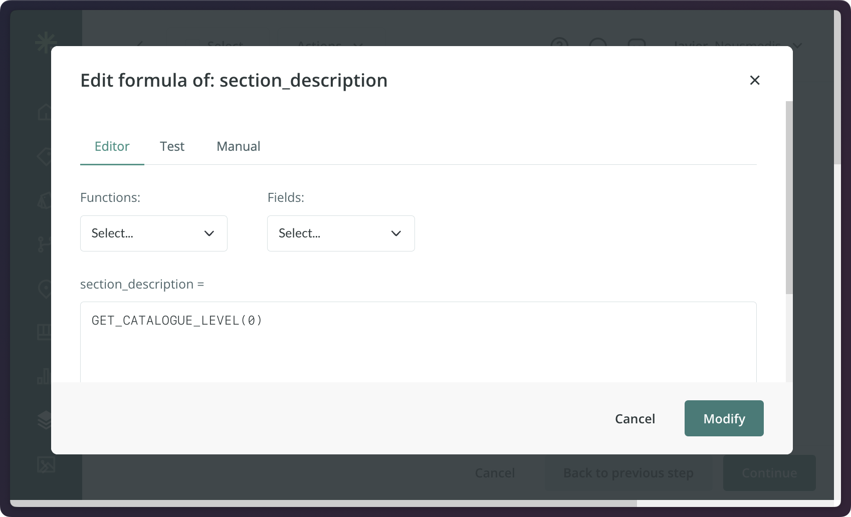Open the search magnifier in the top bar

[x=597, y=45]
